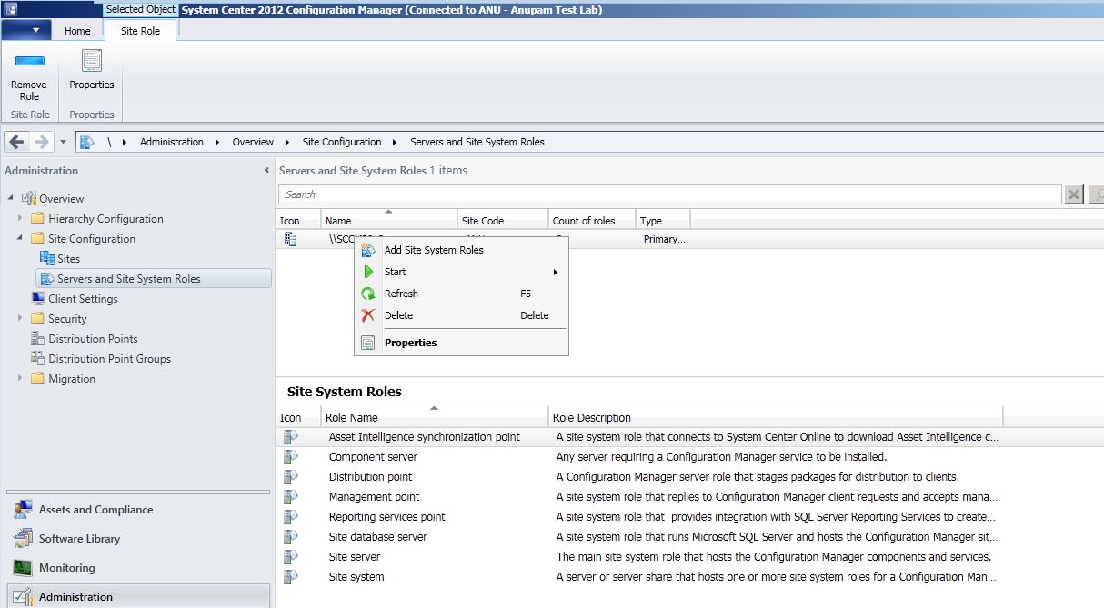Open the Start submenu in the context menu

395,272
